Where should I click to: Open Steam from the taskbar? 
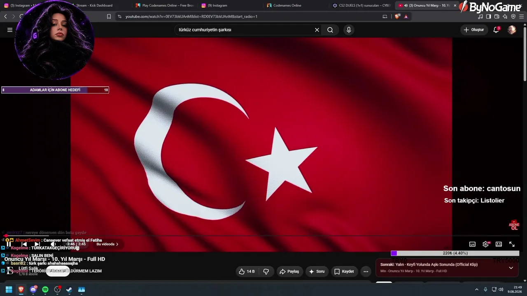(69, 289)
